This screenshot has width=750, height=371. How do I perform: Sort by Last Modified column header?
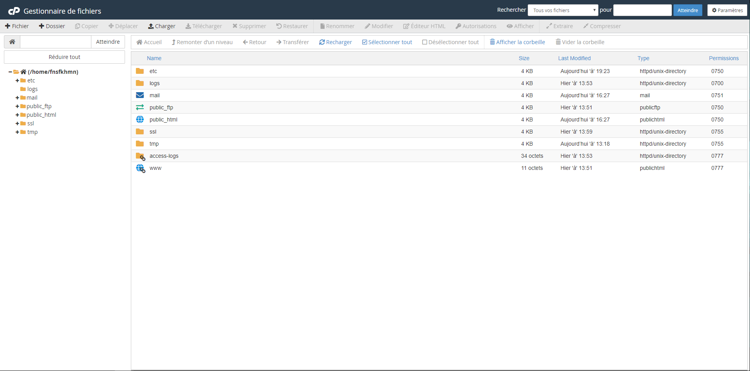click(x=574, y=58)
